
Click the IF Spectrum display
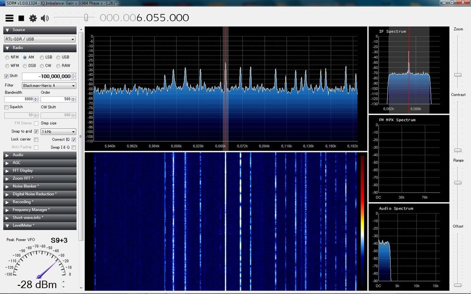(x=409, y=70)
